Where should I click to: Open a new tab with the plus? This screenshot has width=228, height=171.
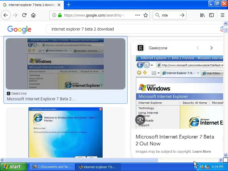point(69,5)
